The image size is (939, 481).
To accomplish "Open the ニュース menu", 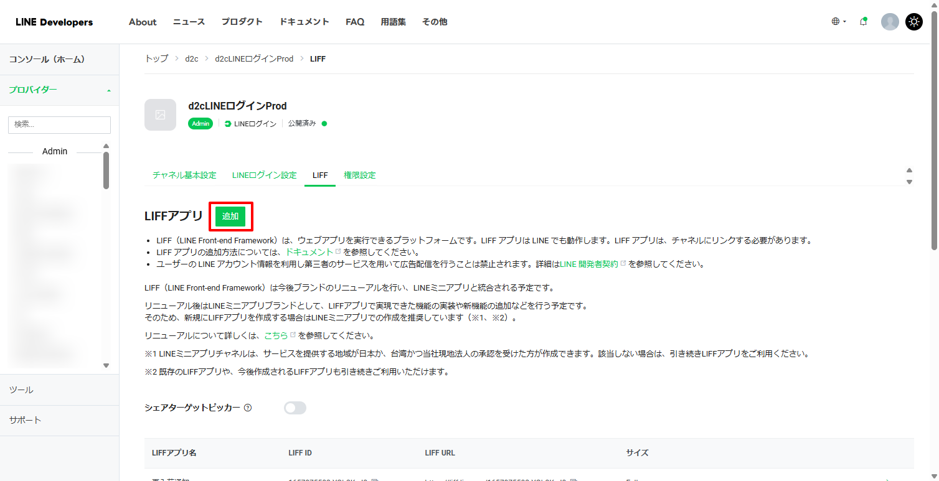I will coord(189,22).
